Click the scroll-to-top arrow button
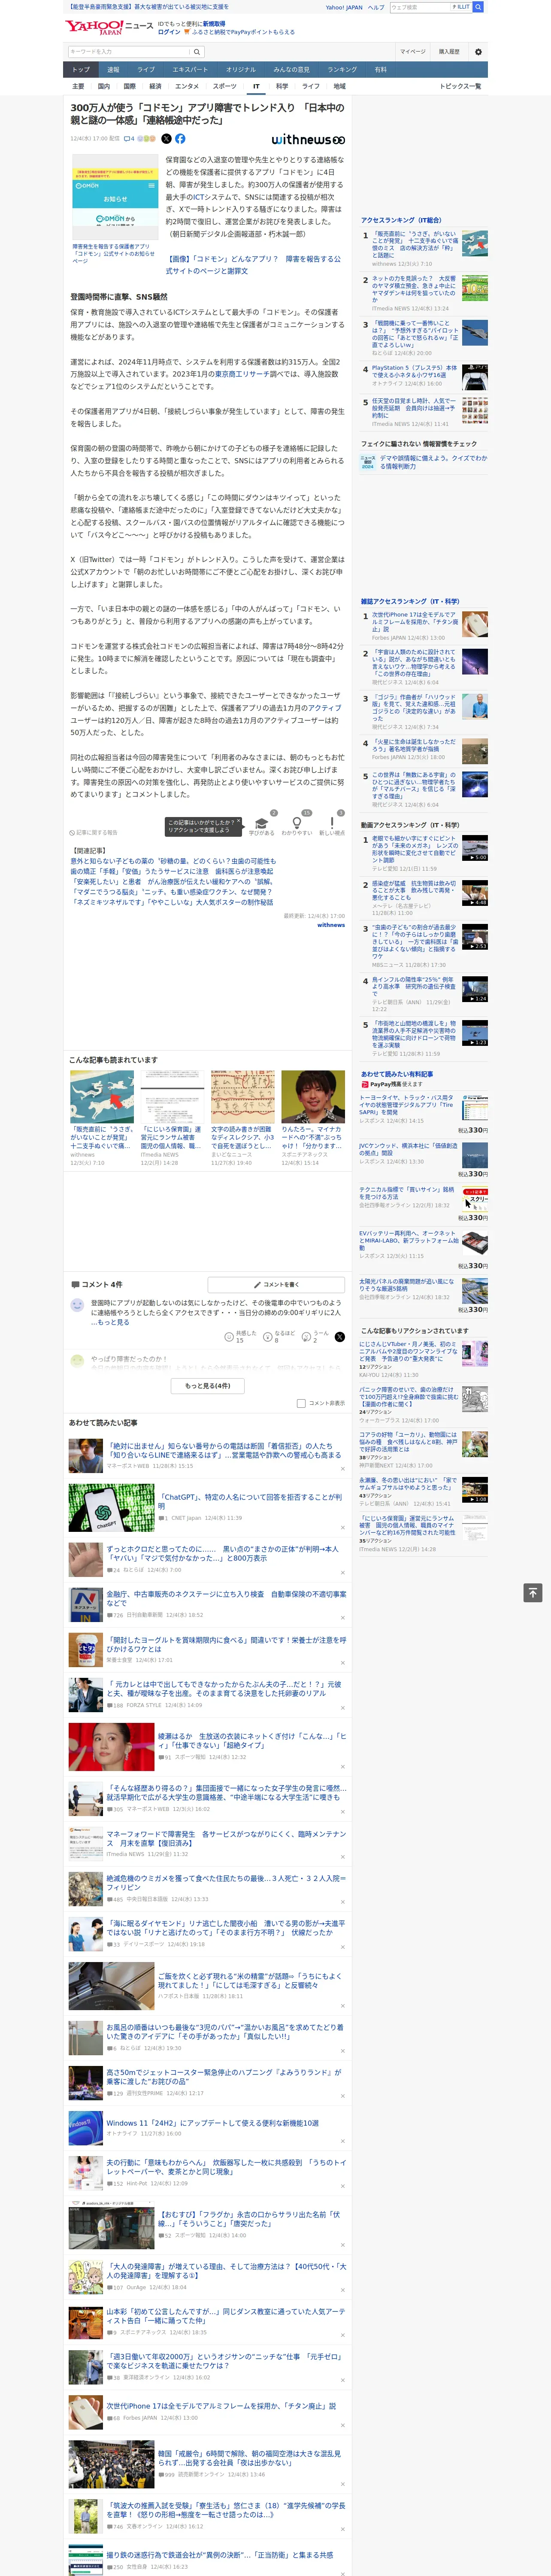551x2576 pixels. (533, 1593)
